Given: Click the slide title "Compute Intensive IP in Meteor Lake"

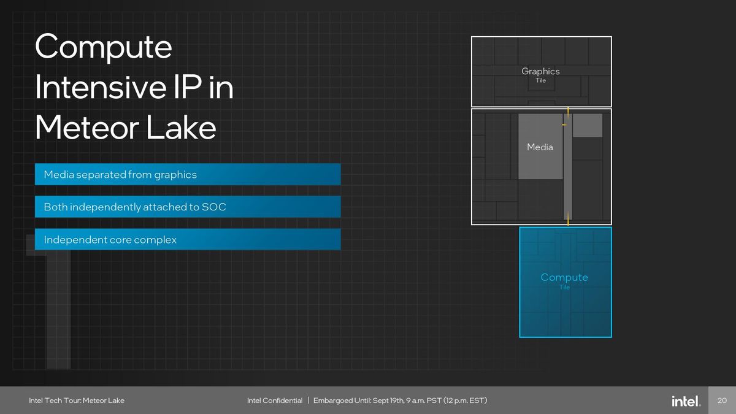Looking at the screenshot, I should 134,88.
